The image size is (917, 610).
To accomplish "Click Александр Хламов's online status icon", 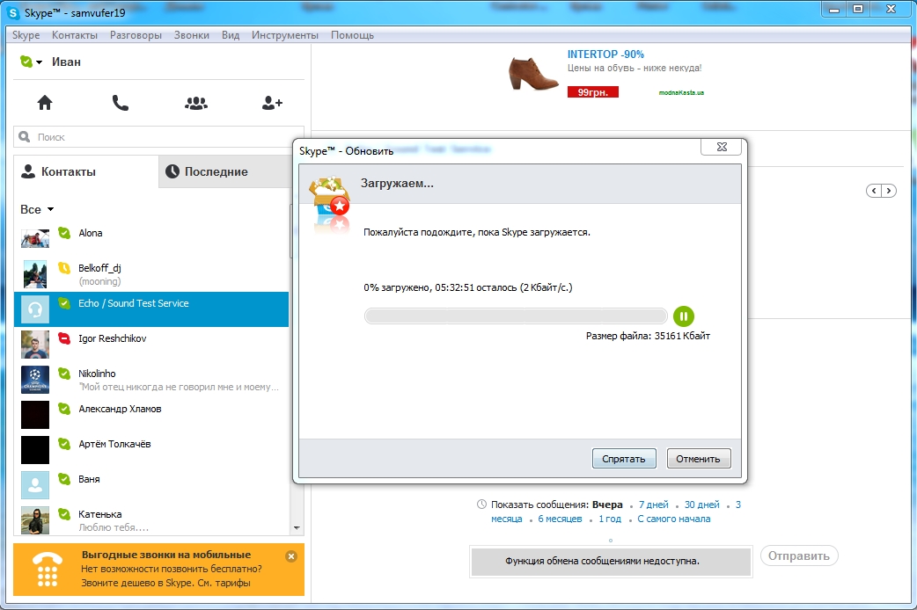I will (x=64, y=408).
